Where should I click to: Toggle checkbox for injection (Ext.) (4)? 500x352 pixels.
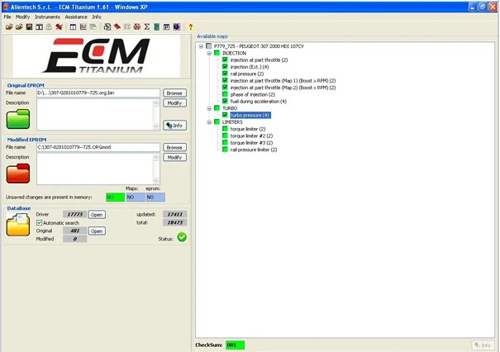225,67
